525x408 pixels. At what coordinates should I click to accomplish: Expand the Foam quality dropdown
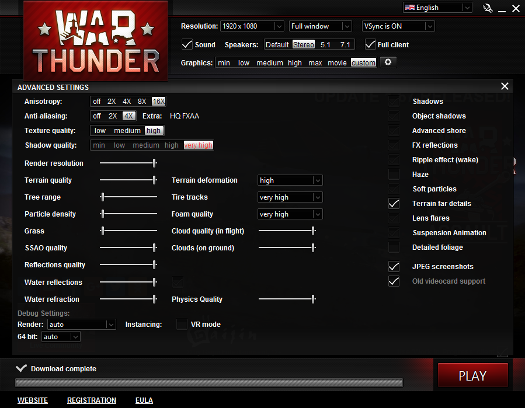tap(290, 214)
